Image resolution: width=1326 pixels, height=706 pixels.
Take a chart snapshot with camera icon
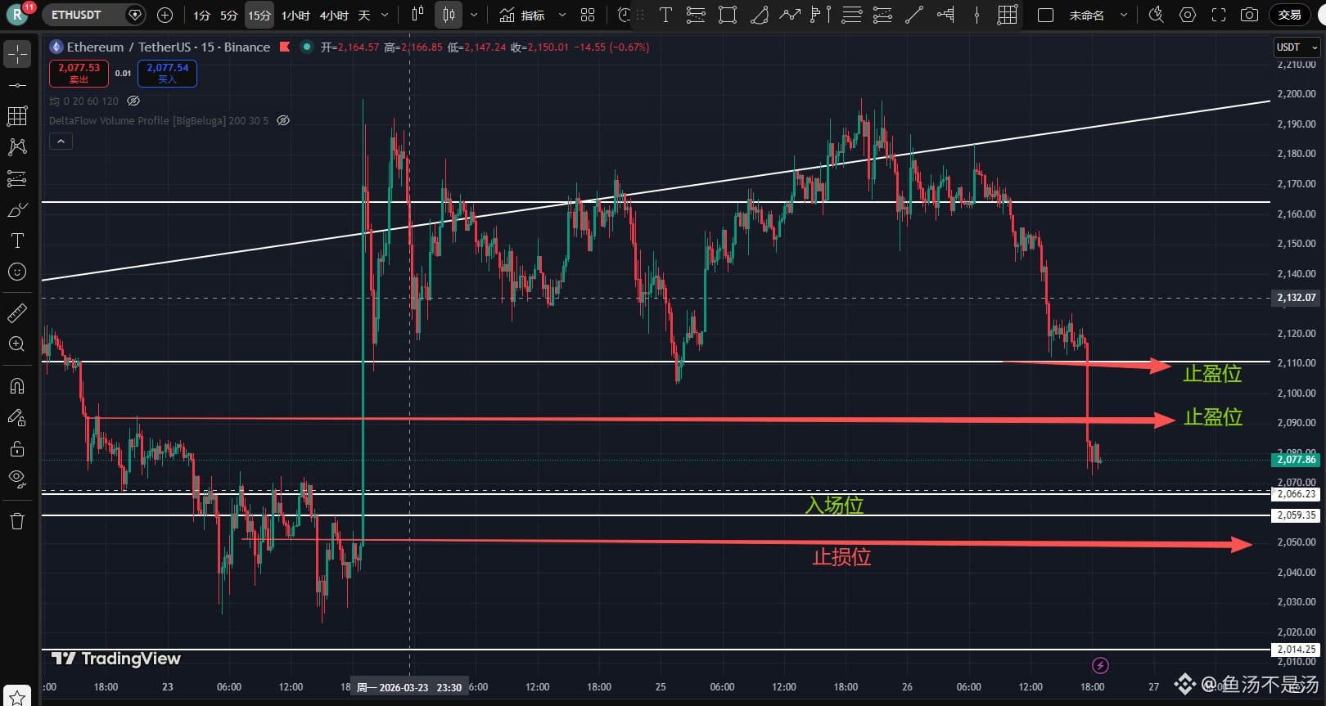pyautogui.click(x=1249, y=15)
